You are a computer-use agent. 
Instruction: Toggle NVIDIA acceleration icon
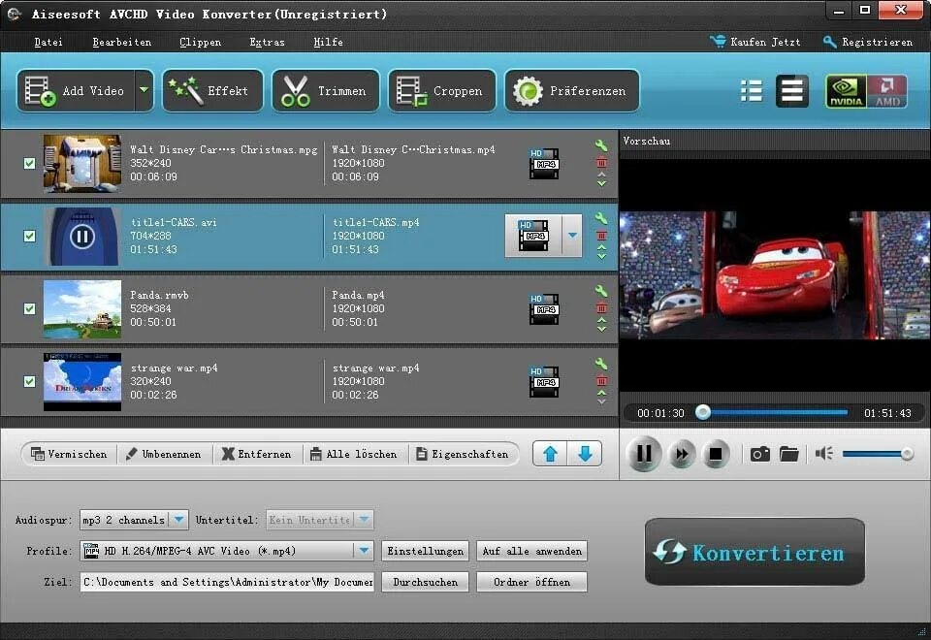[846, 91]
